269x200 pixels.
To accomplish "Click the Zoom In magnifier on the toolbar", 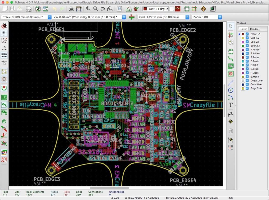I will pos(88,8).
